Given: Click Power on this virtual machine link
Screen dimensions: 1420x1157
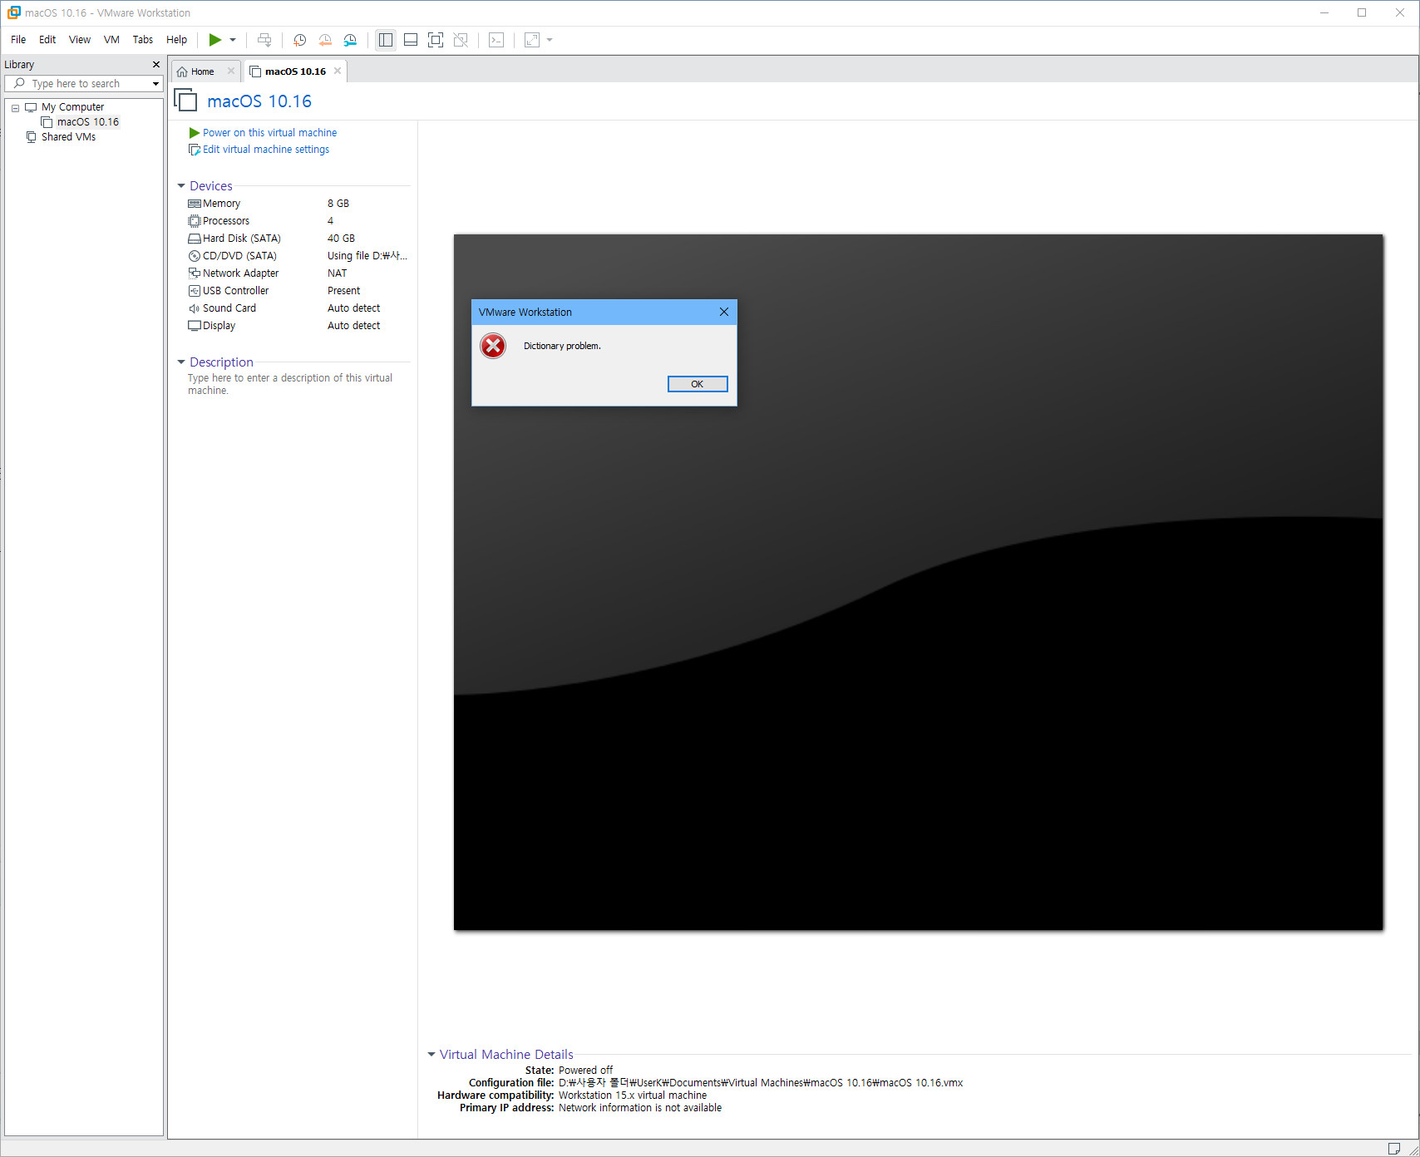Looking at the screenshot, I should pyautogui.click(x=269, y=133).
